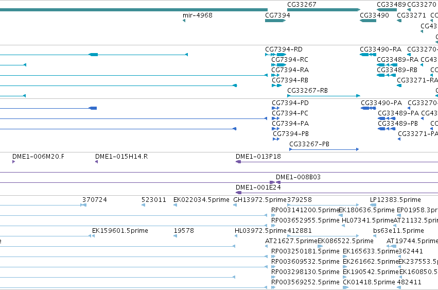
Task: Select BAC clone DME1-001E24
Action: [x=258, y=187]
